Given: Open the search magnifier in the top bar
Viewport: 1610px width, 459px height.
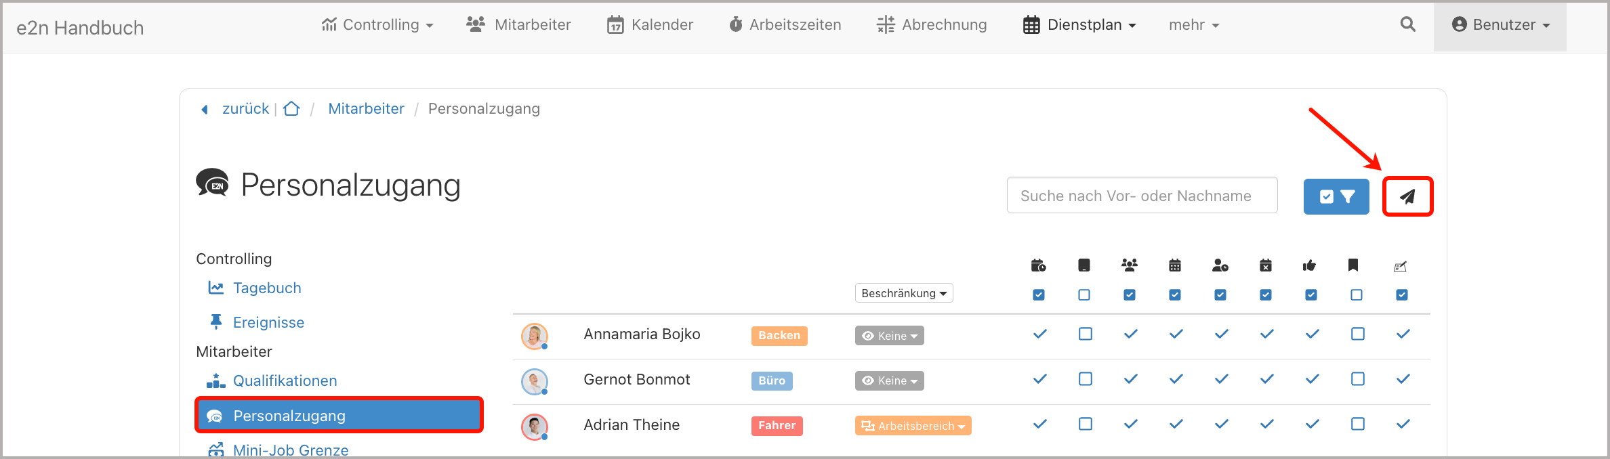Looking at the screenshot, I should click(1407, 24).
